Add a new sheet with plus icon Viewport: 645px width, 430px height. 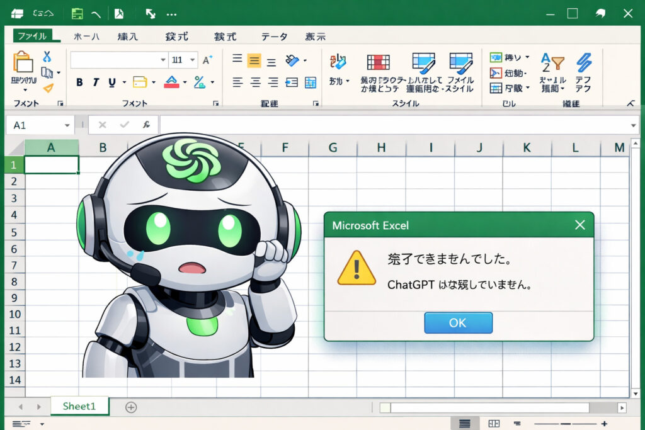pyautogui.click(x=131, y=407)
